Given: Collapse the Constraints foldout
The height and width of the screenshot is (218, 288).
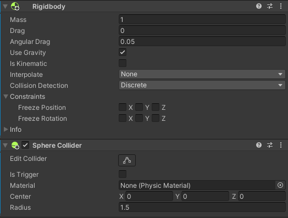Looking at the screenshot, I should point(5,96).
